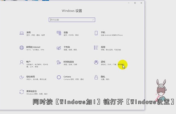Open the 系统 laptop icon
The image size is (176, 114).
point(22,33)
